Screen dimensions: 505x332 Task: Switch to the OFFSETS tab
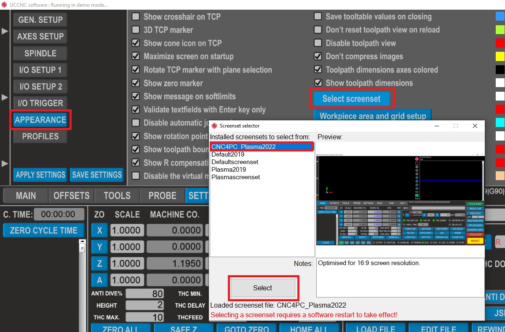[71, 195]
